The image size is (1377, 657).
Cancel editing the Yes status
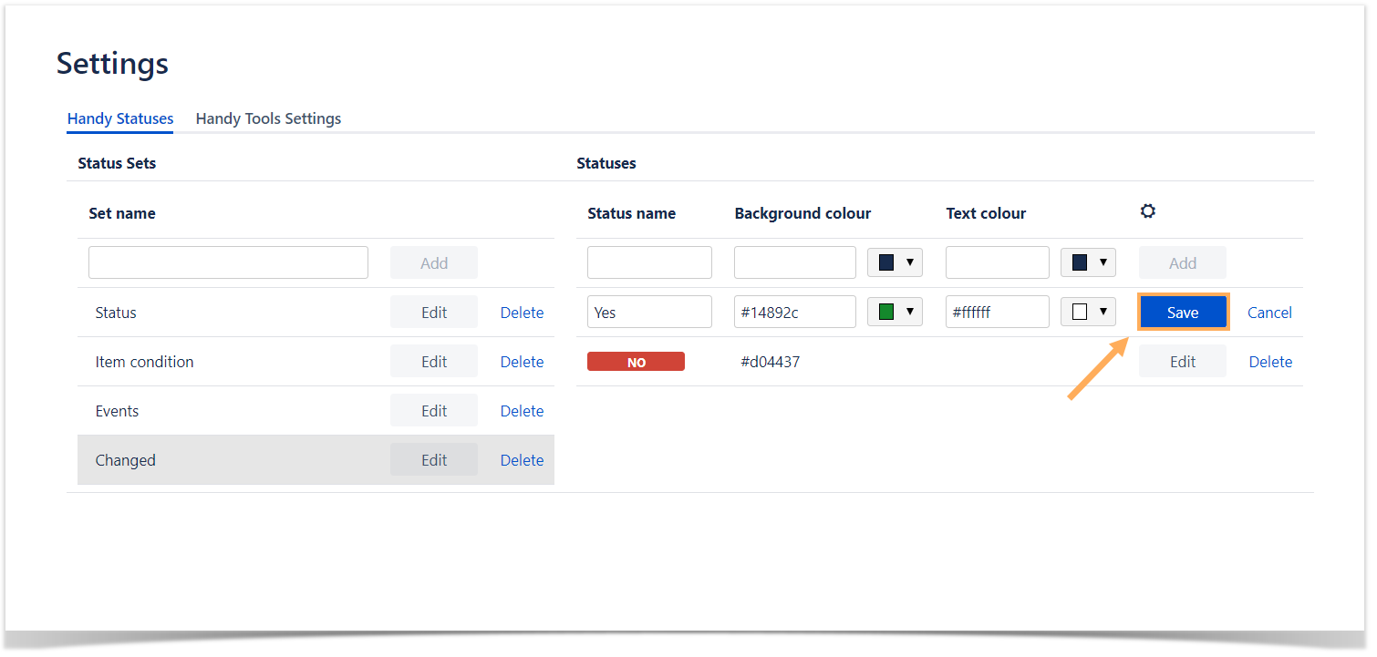tap(1268, 313)
